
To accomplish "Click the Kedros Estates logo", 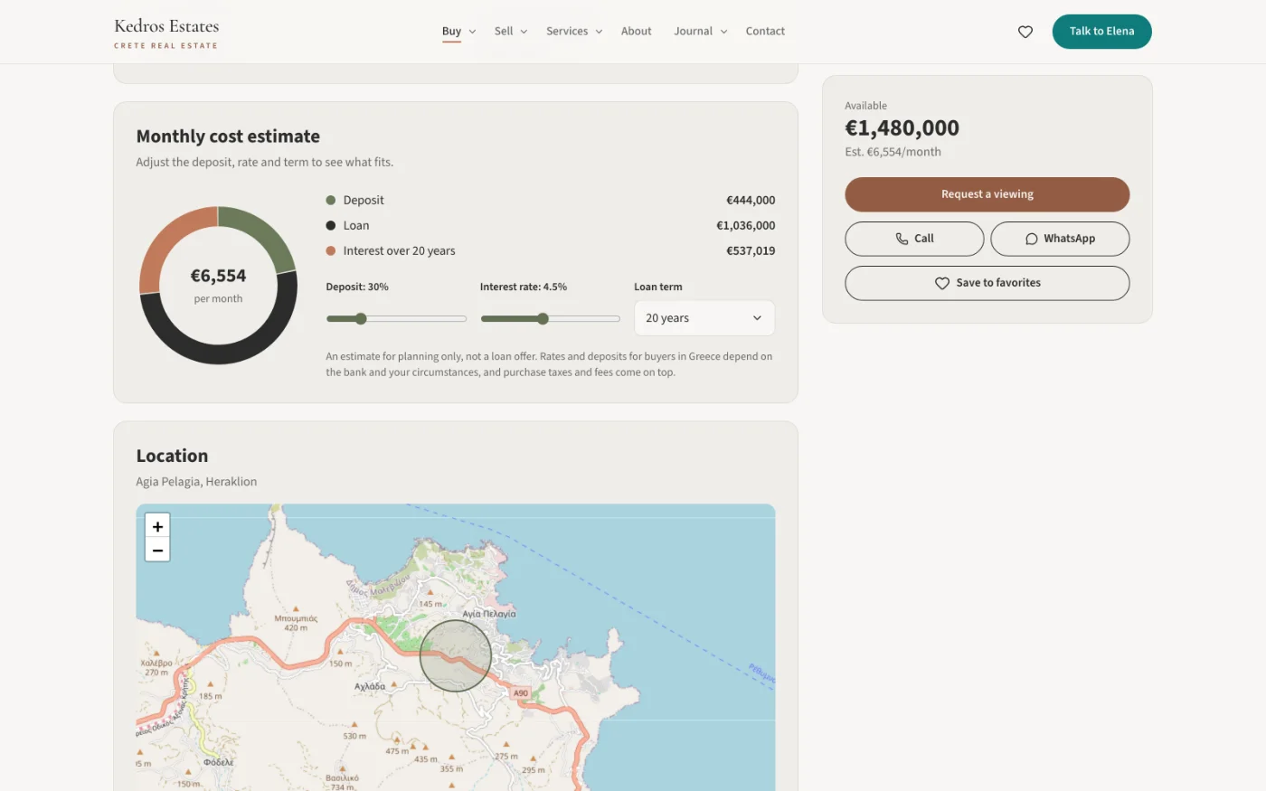I will pos(166,33).
